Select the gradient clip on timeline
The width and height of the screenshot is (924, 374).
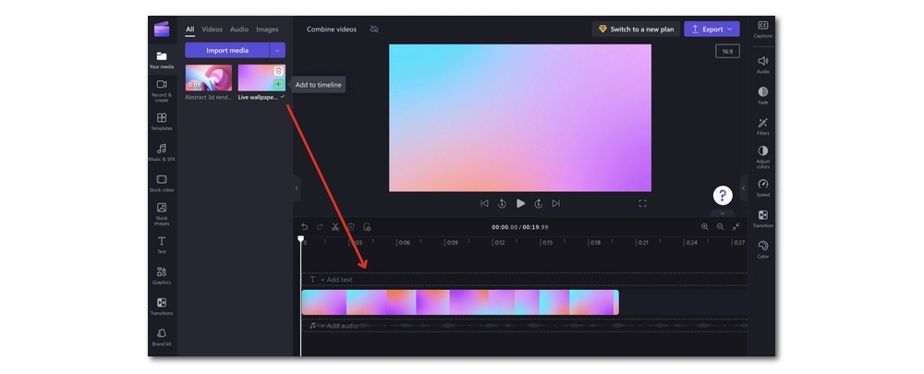(460, 302)
